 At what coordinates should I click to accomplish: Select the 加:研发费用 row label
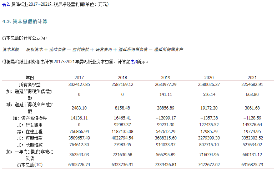tap(30, 125)
